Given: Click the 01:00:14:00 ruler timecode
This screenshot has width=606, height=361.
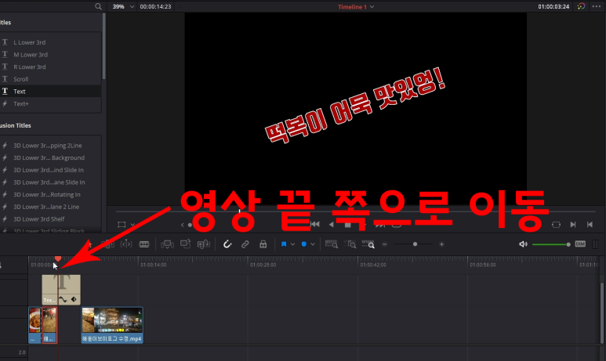Looking at the screenshot, I should coord(154,265).
